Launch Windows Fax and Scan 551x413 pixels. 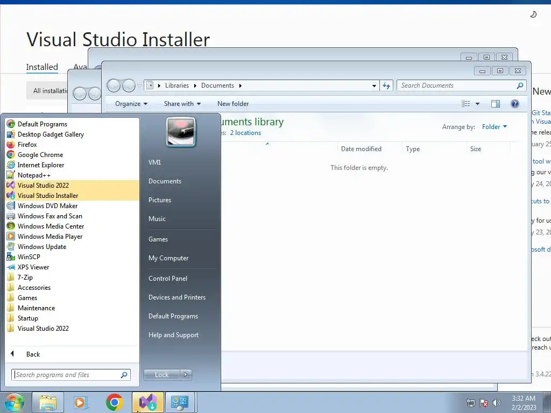click(72, 216)
